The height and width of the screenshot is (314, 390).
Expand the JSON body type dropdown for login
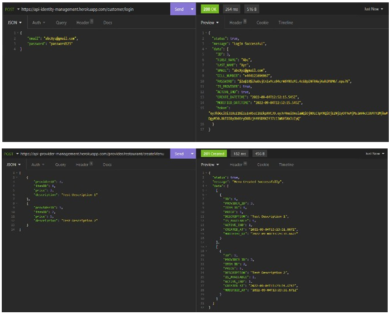pos(15,22)
